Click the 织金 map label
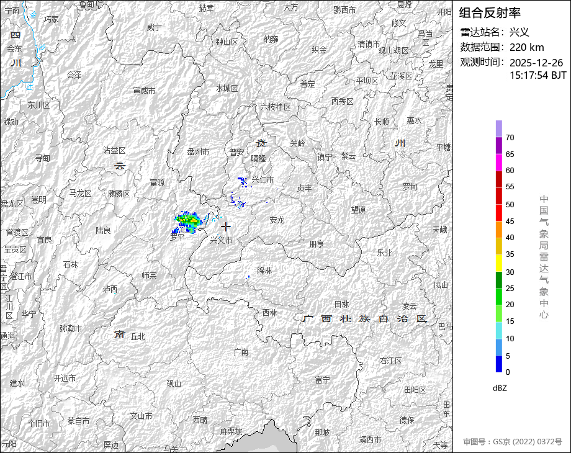 pyautogui.click(x=319, y=50)
